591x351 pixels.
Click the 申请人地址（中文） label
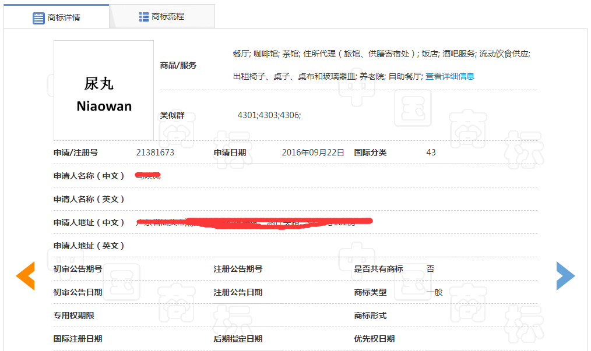pos(89,222)
